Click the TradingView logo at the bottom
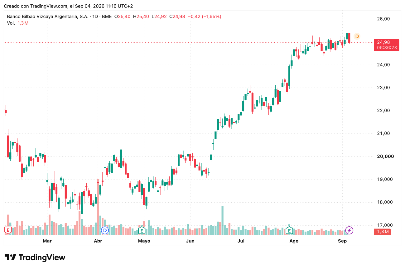Viewport: 405px width, 269px height. pos(35,257)
